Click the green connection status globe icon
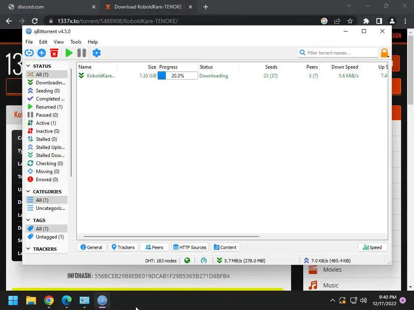The height and width of the screenshot is (310, 414). 187,261
